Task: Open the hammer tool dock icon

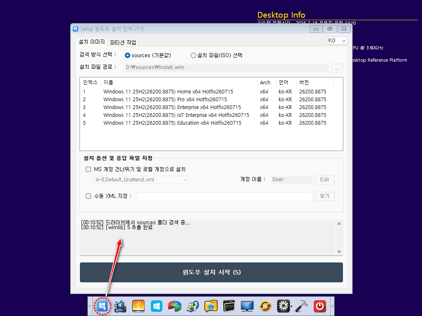Action: click(x=301, y=306)
